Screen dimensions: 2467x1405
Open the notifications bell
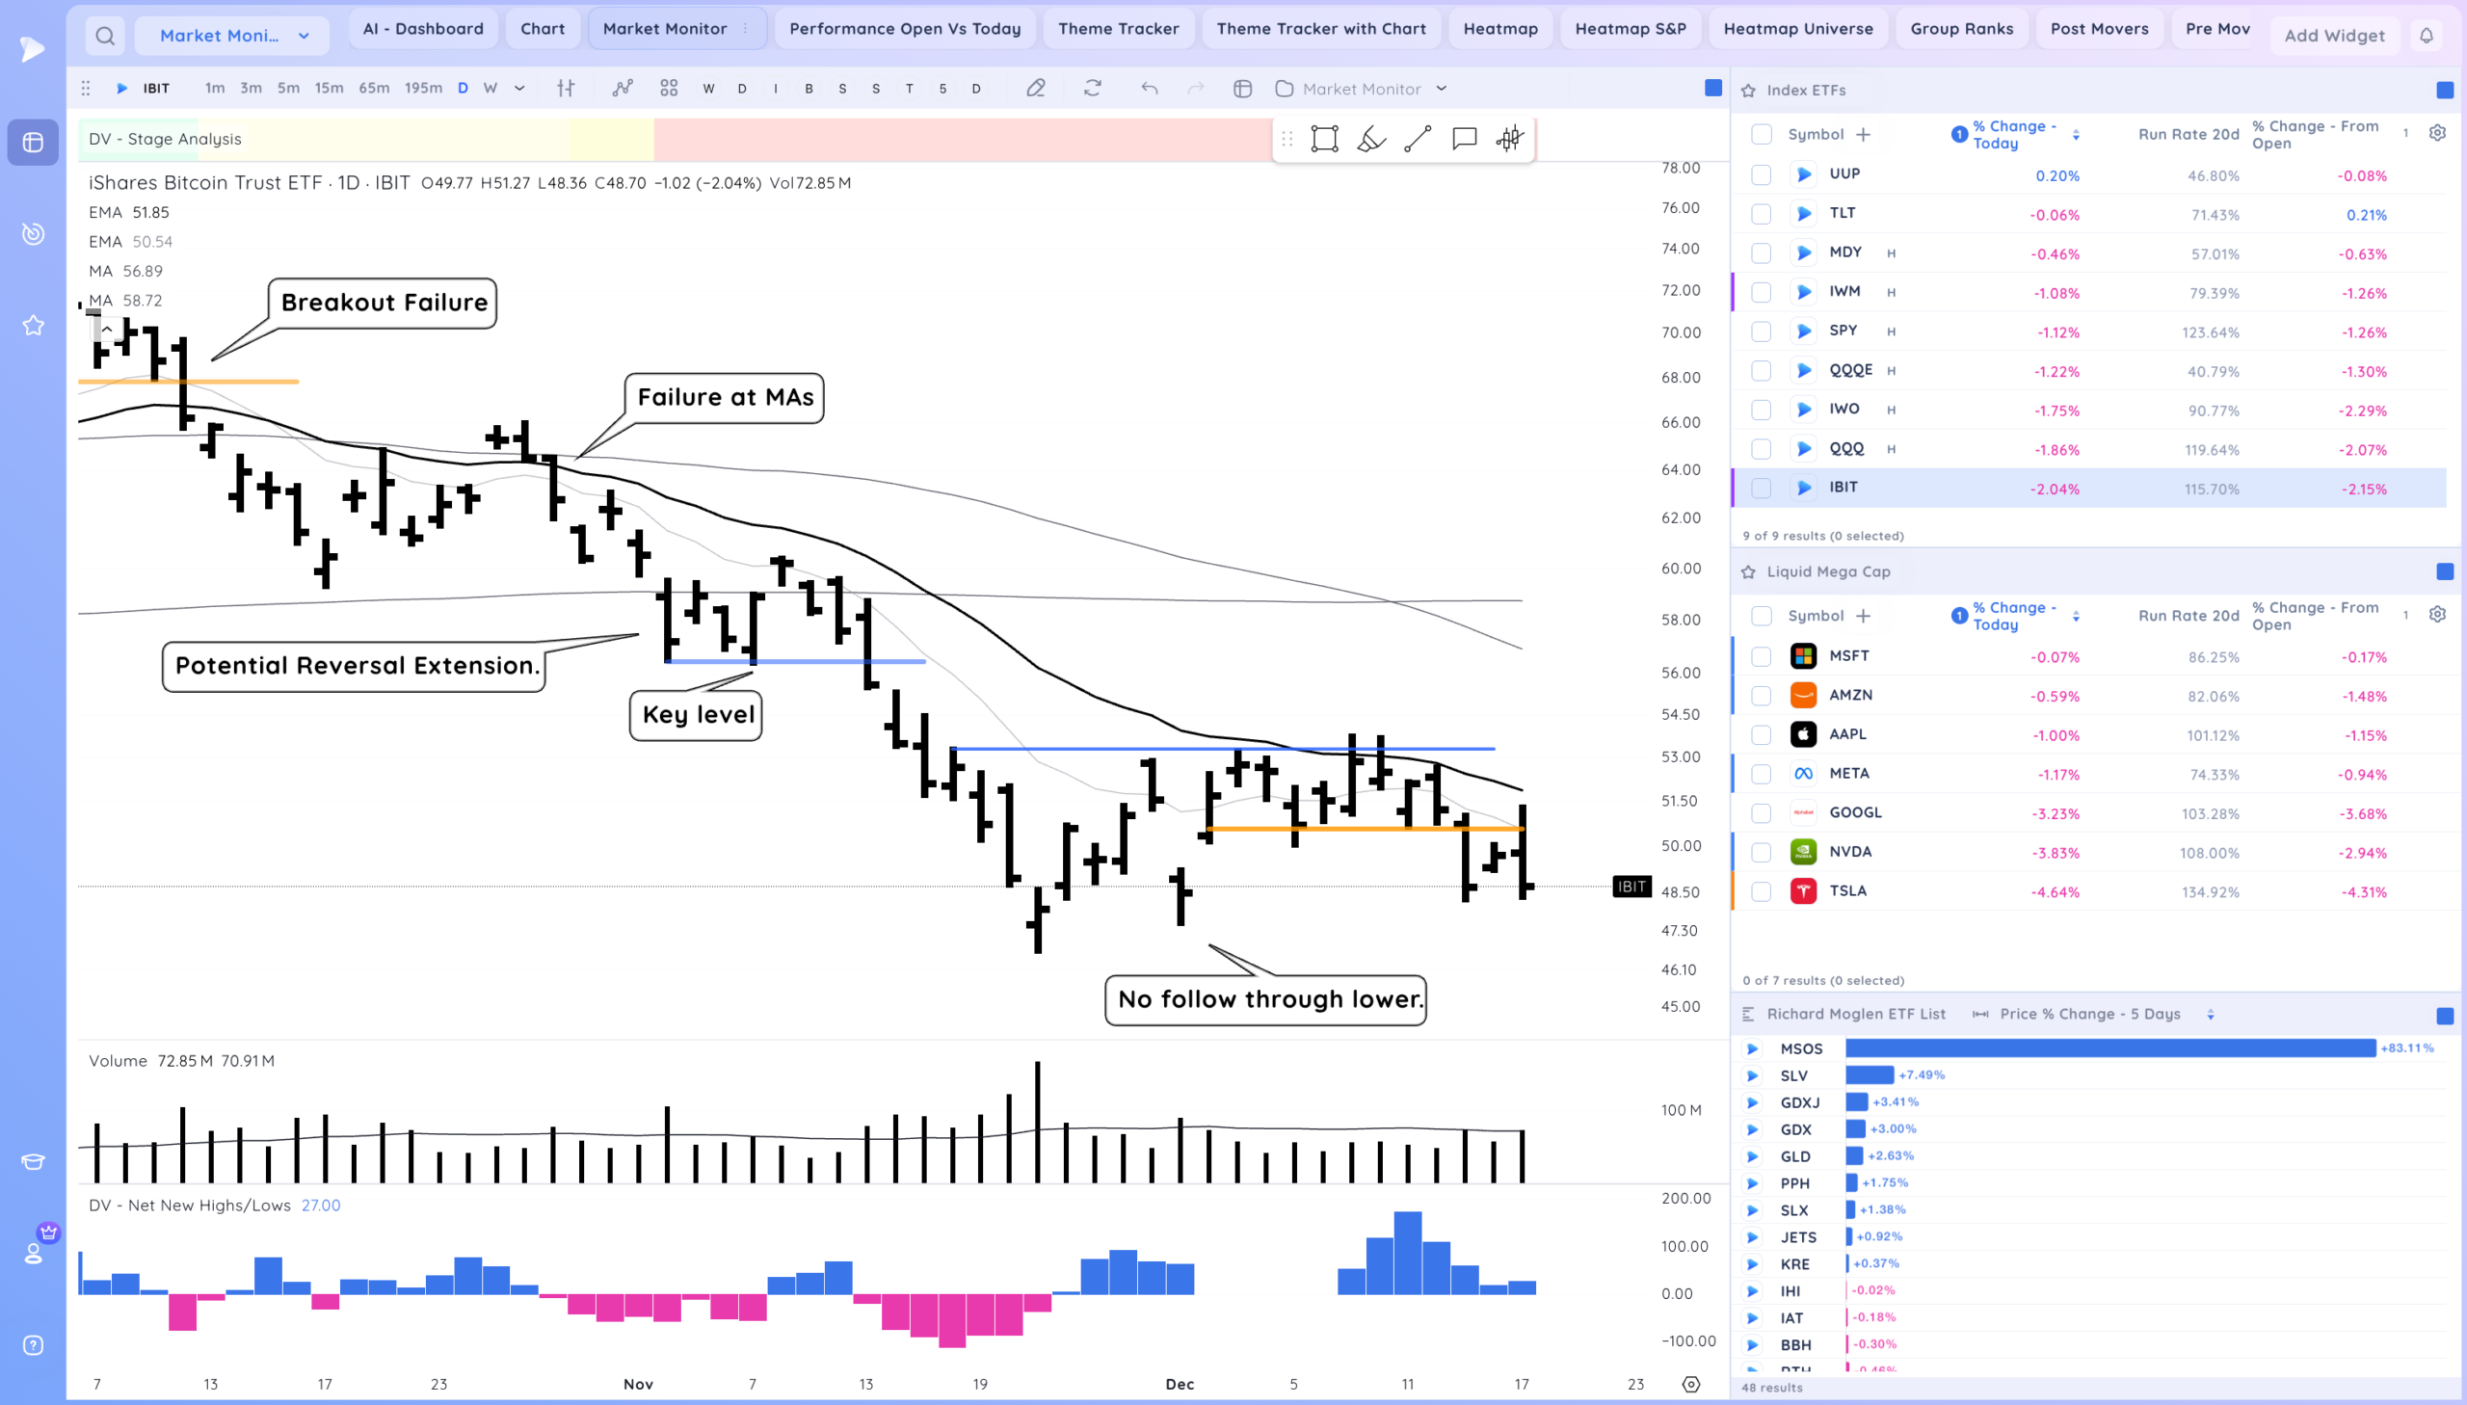click(2426, 36)
